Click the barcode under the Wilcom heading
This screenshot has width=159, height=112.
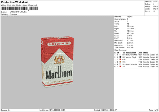point(20,8)
